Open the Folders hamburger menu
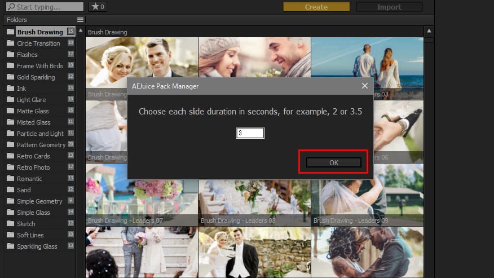This screenshot has height=278, width=494. tap(80, 20)
